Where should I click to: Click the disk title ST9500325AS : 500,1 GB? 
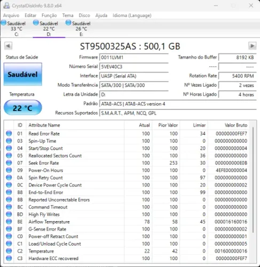130,46
